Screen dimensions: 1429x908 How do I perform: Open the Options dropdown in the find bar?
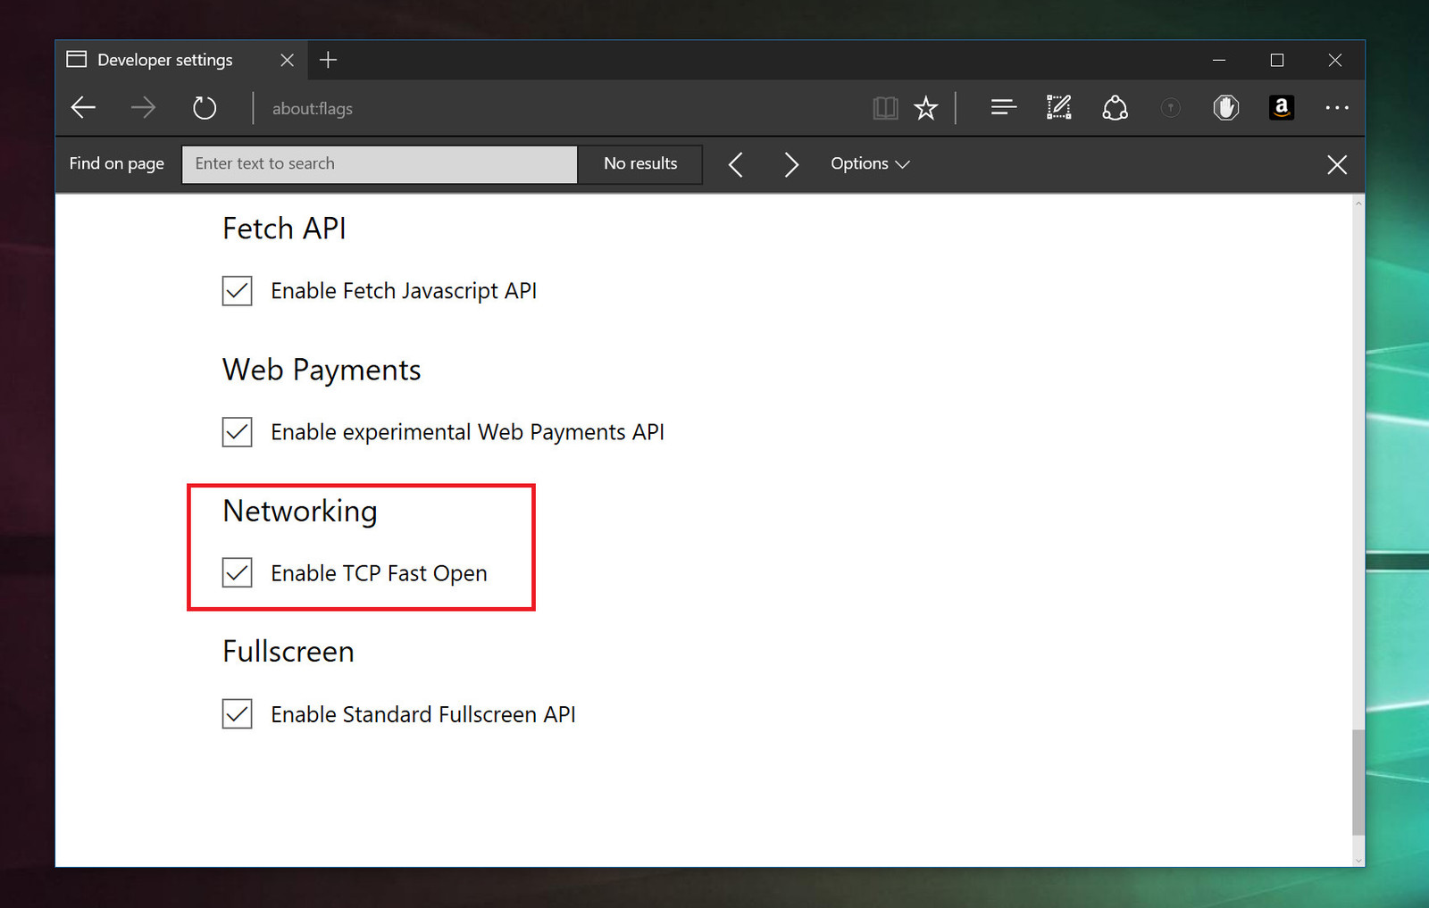tap(868, 163)
